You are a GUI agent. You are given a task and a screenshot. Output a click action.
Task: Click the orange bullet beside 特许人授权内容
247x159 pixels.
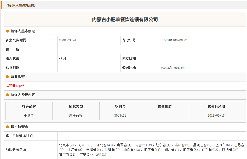click(7, 95)
